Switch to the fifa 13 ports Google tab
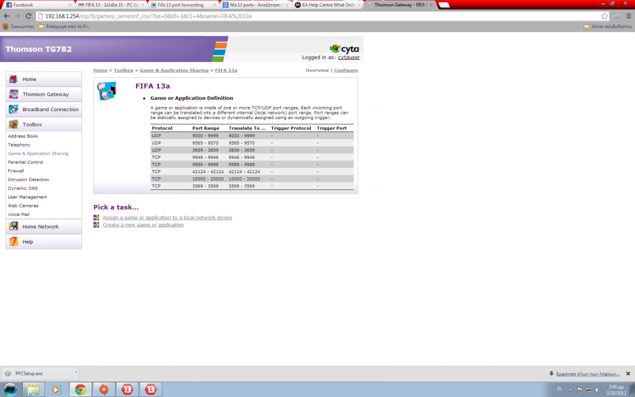This screenshot has height=397, width=635. pos(255,5)
